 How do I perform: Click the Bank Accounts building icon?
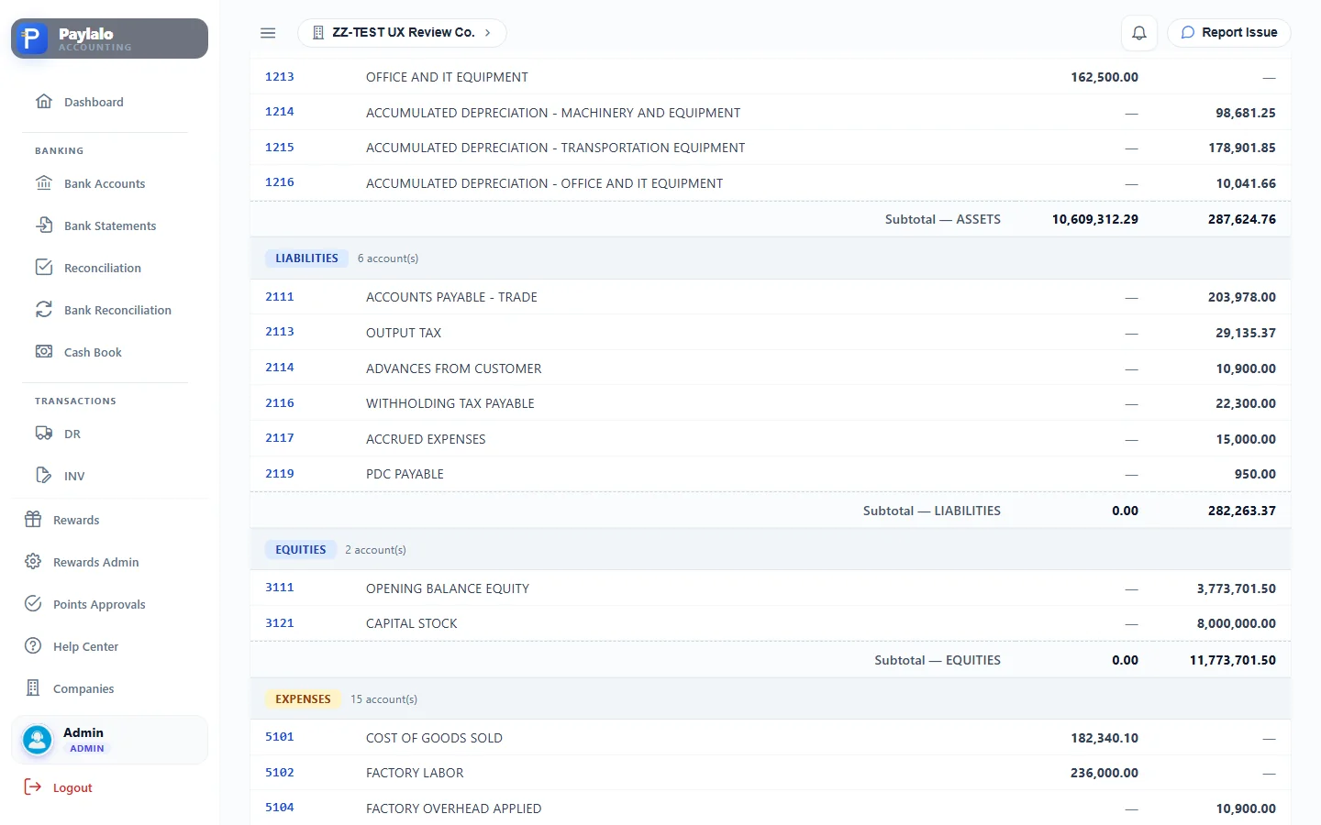click(x=44, y=183)
